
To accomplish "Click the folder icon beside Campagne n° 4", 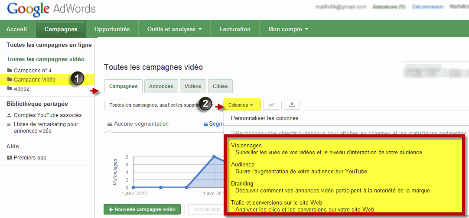I will pos(10,70).
